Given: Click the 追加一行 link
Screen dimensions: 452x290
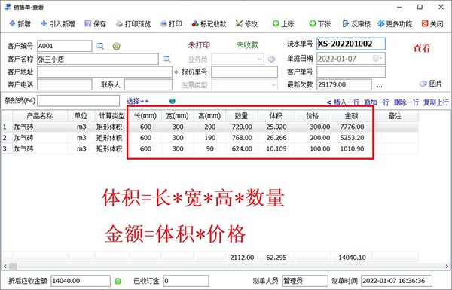Looking at the screenshot, I should tap(377, 102).
